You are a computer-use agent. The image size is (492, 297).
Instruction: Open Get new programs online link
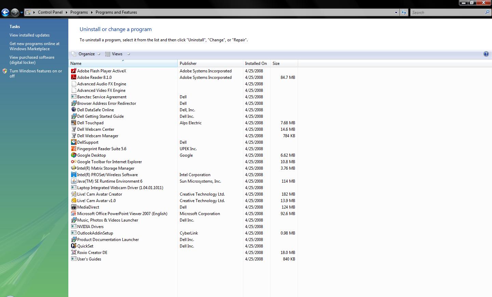tap(34, 46)
